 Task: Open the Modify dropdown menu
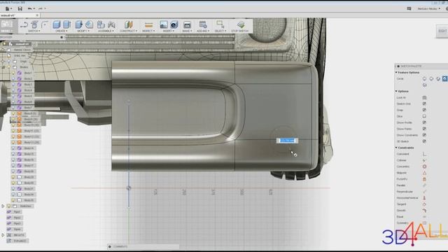point(83,31)
